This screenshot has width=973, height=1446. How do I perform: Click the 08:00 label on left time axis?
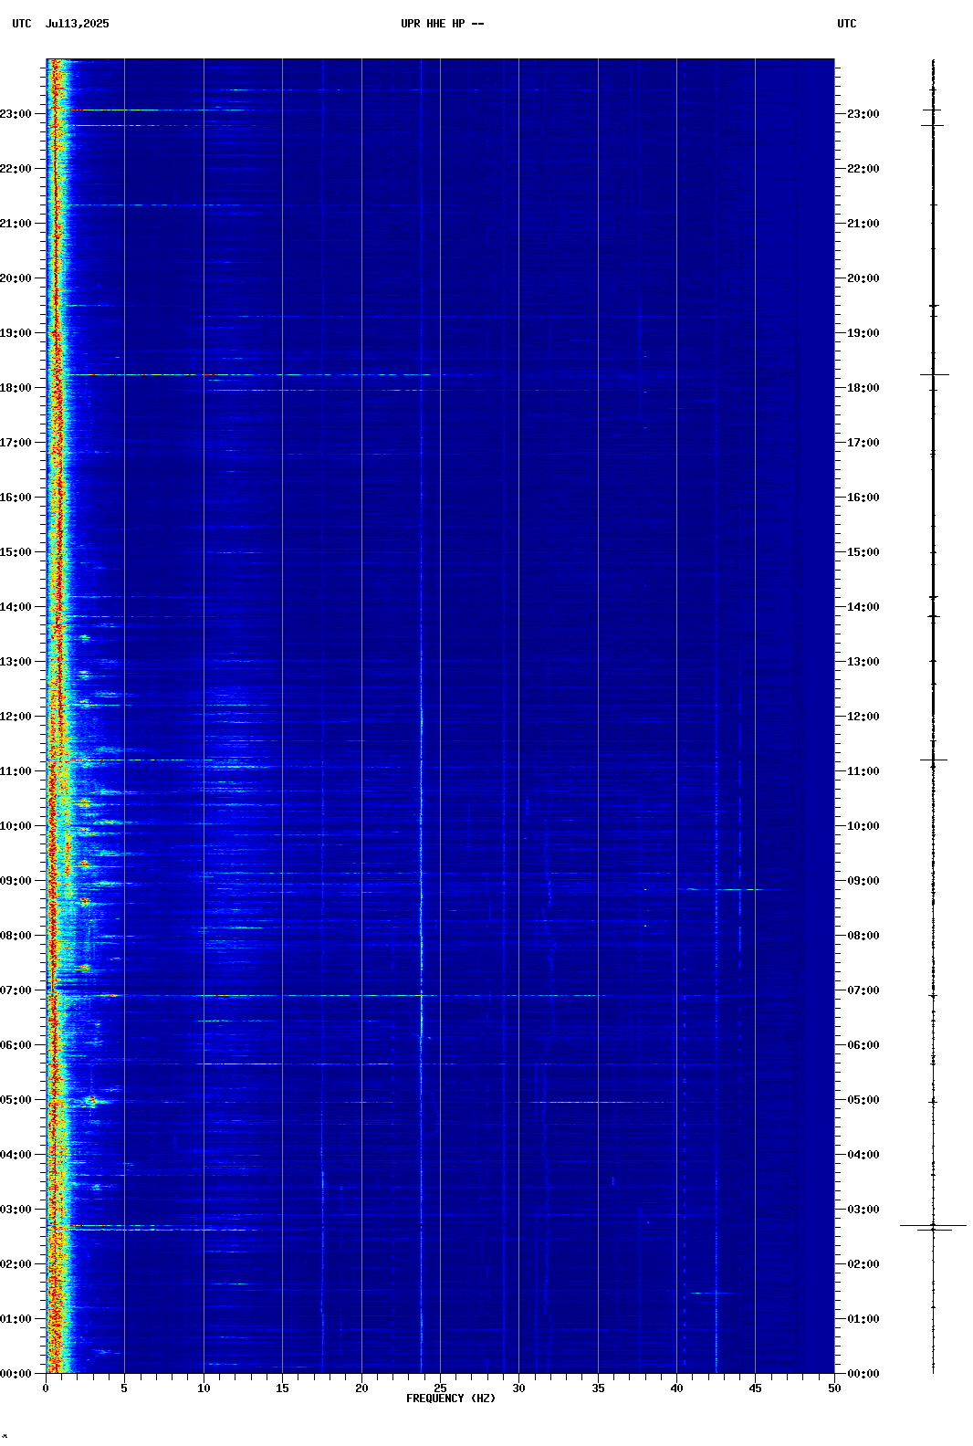16,936
